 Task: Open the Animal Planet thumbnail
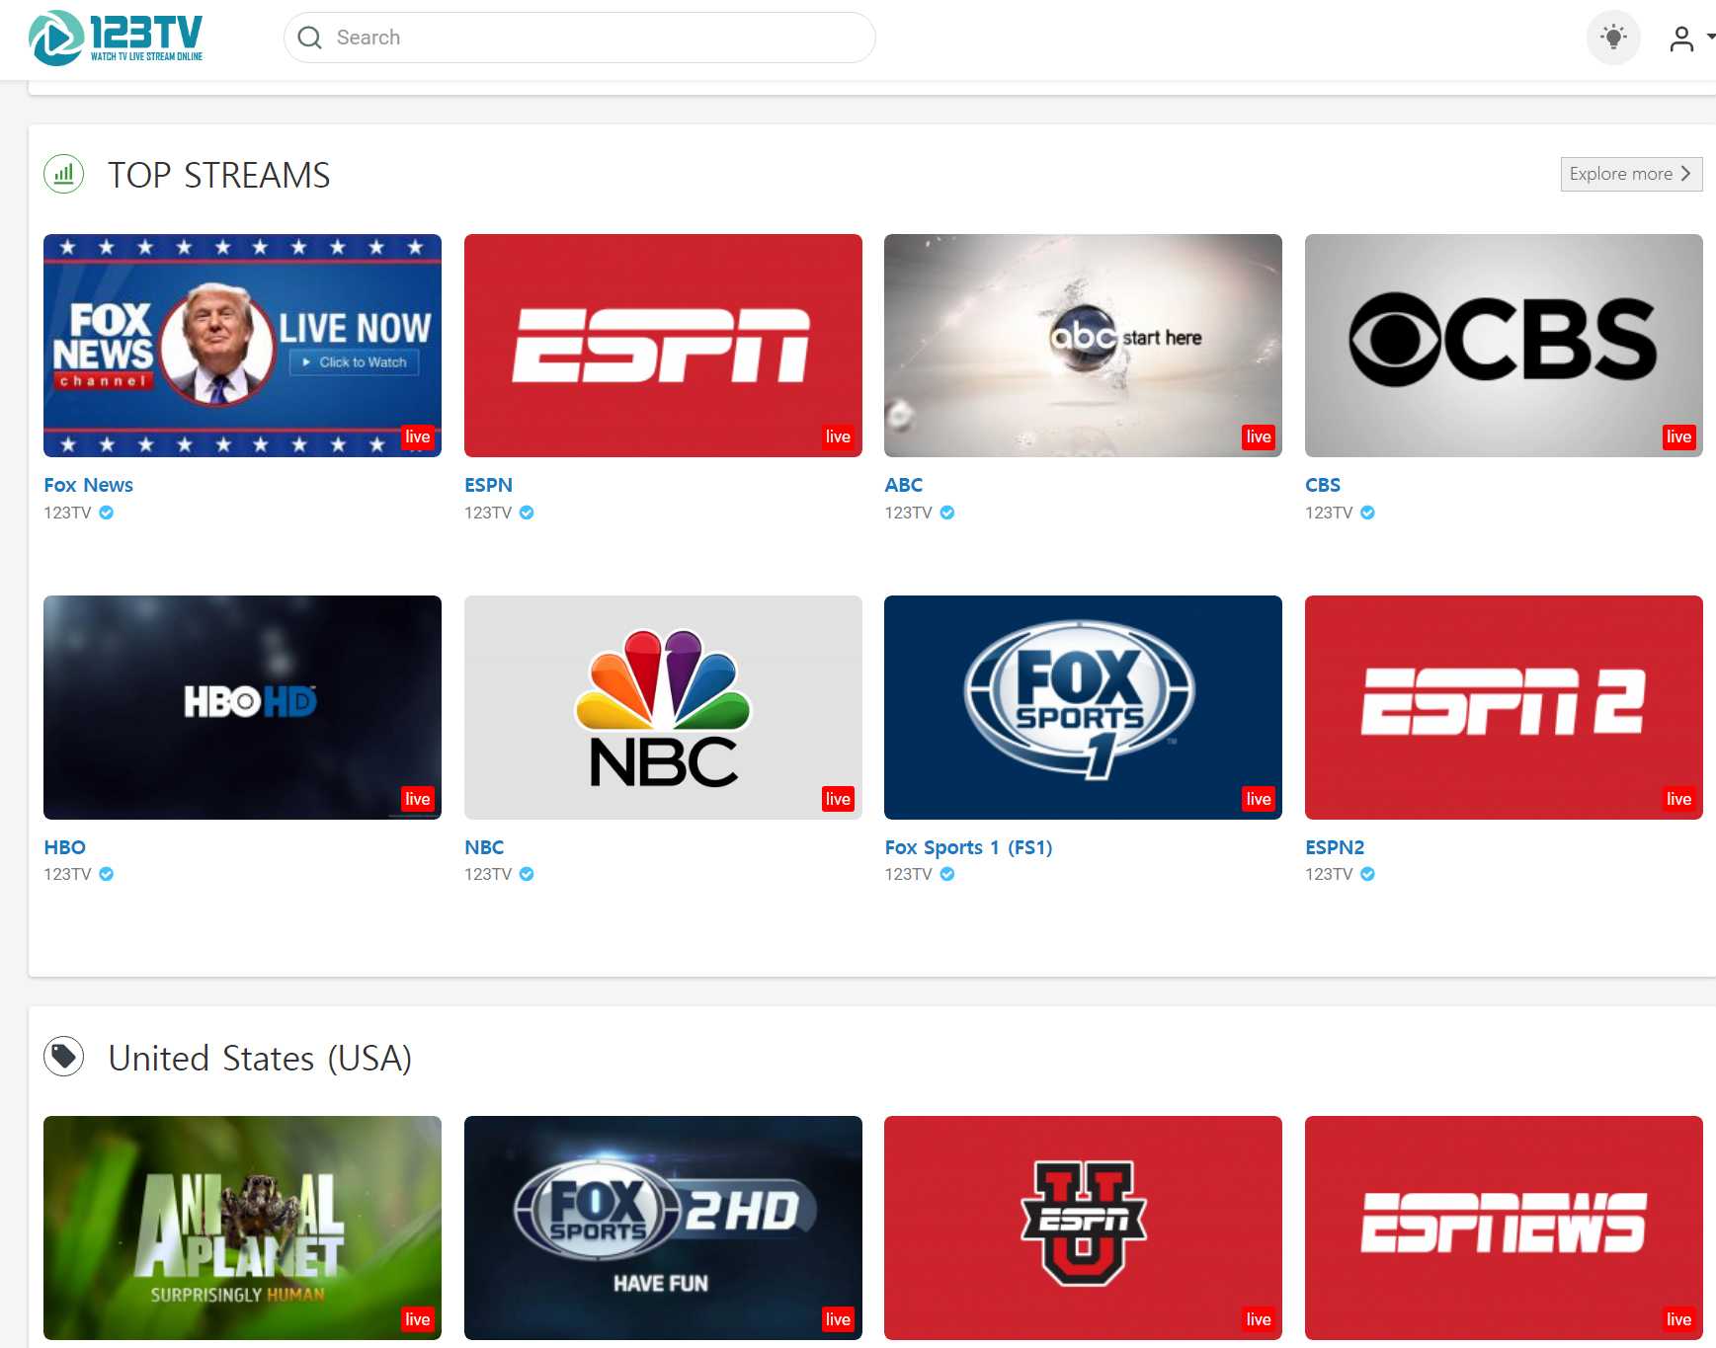click(242, 1228)
